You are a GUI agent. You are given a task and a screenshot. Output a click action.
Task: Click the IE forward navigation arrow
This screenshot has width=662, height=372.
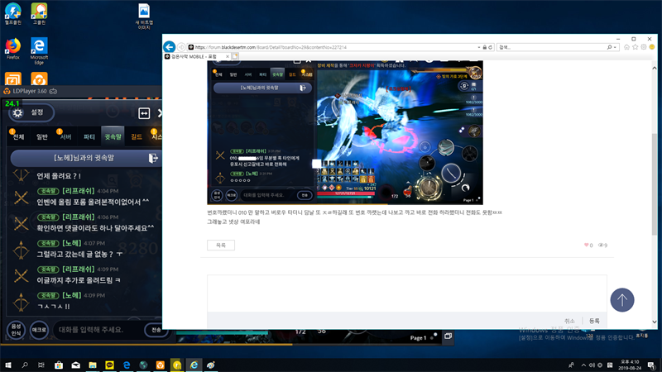click(x=181, y=47)
